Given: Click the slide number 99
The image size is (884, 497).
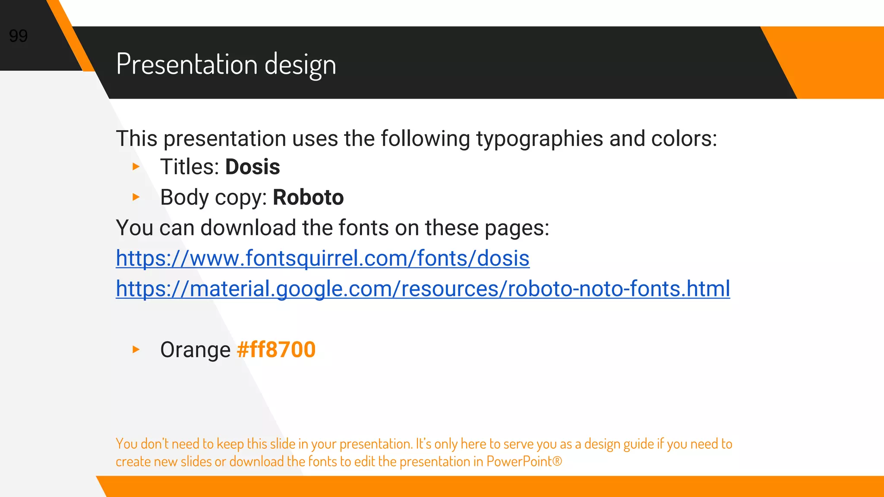Looking at the screenshot, I should tap(19, 36).
